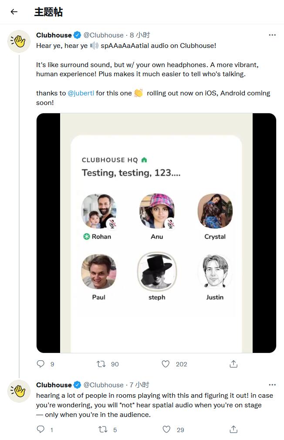
Task: Open more options on the second tweet
Action: click(x=272, y=385)
